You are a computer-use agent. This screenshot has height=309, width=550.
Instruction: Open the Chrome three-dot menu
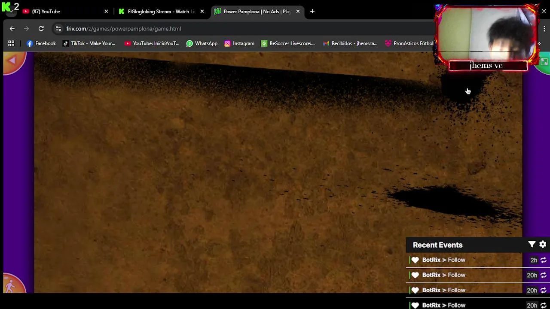pyautogui.click(x=544, y=29)
